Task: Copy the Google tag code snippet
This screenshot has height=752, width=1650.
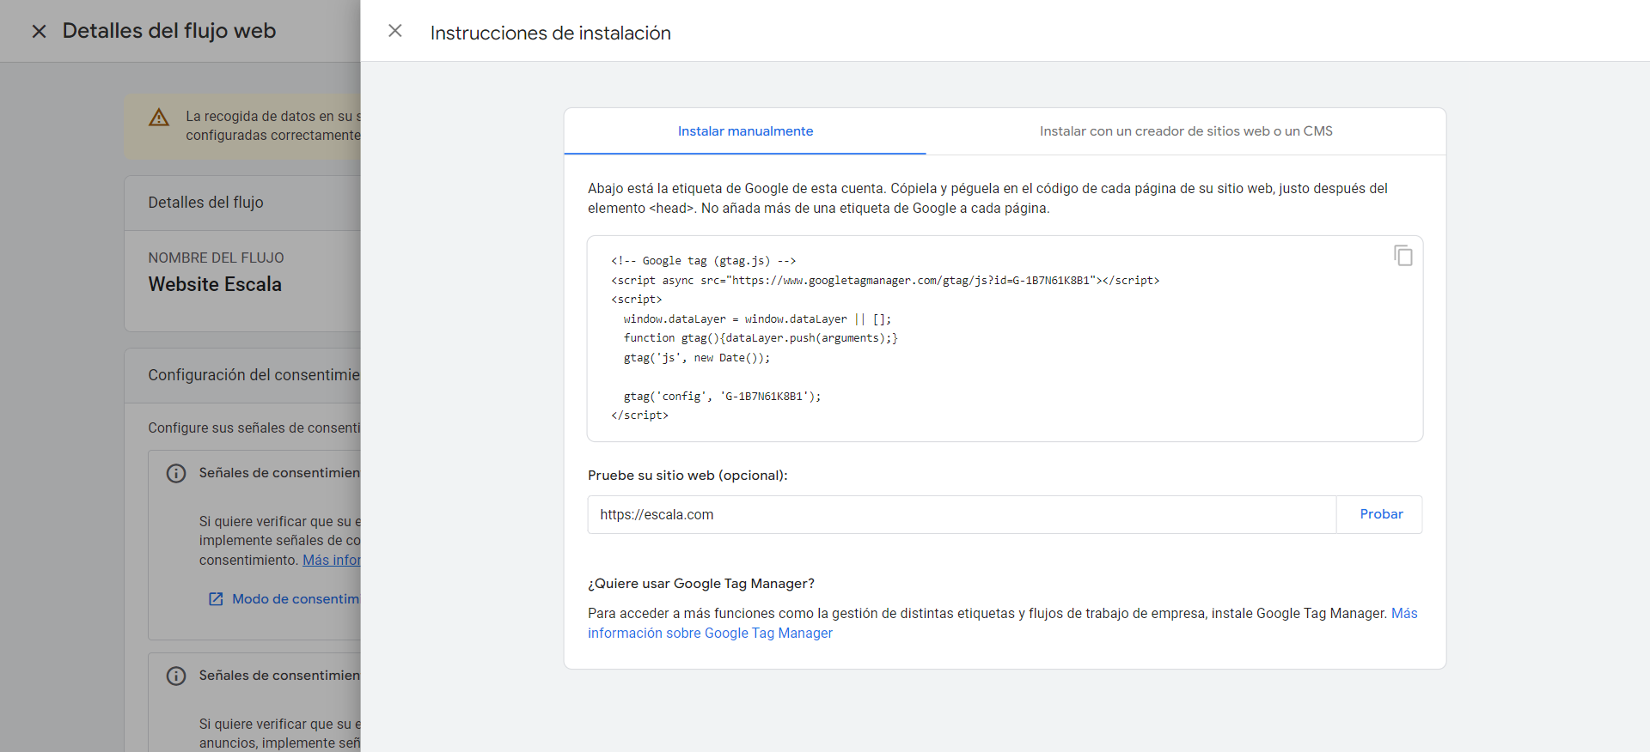Action: pyautogui.click(x=1402, y=255)
